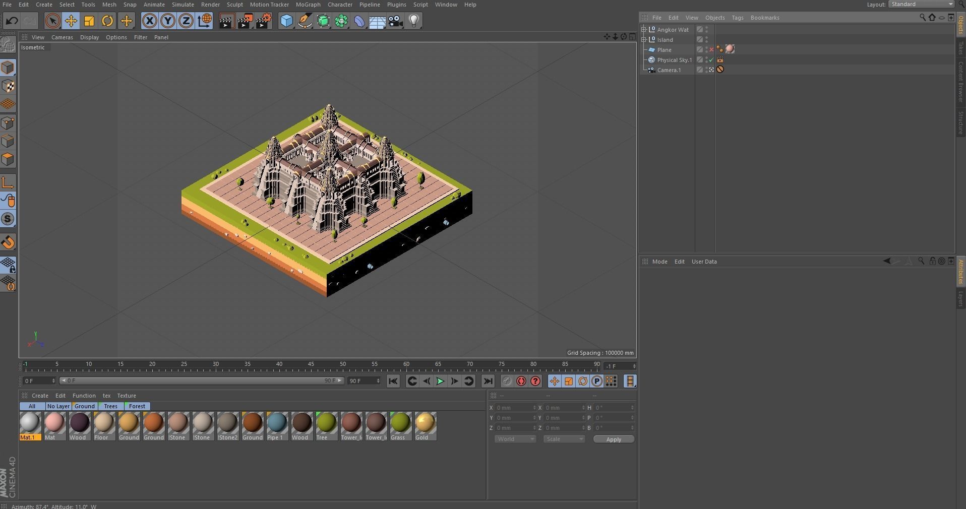Add a camera object
The image size is (966, 509).
[x=396, y=21]
